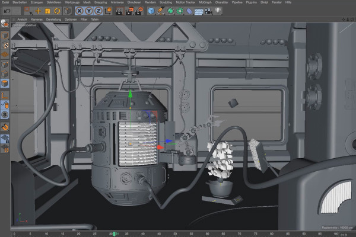Image resolution: width=356 pixels, height=237 pixels.
Task: Switch to Points mode
Action: click(5, 65)
